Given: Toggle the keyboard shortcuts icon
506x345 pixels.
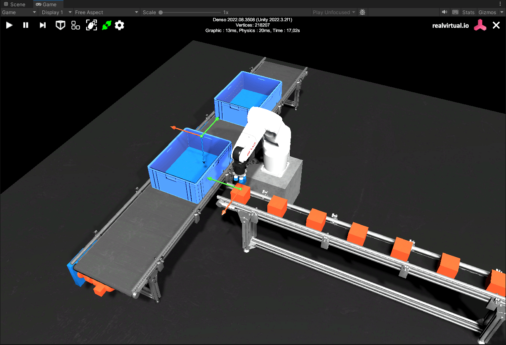Looking at the screenshot, I should coord(455,12).
